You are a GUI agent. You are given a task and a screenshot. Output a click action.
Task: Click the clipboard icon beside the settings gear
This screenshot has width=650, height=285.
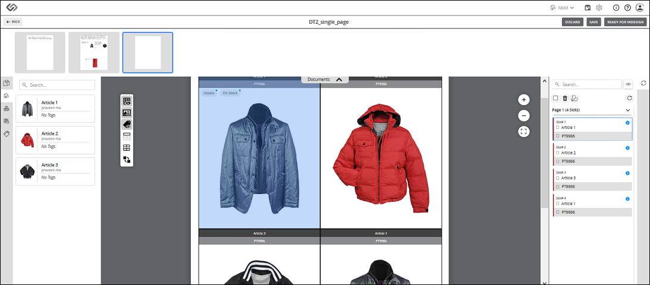pos(587,8)
